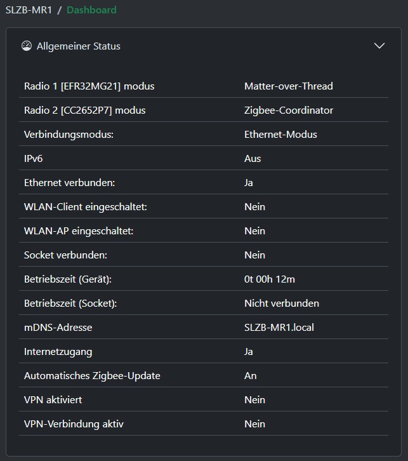This screenshot has width=408, height=461.
Task: Click the SLZB-MR1 breadcrumb
Action: click(29, 10)
